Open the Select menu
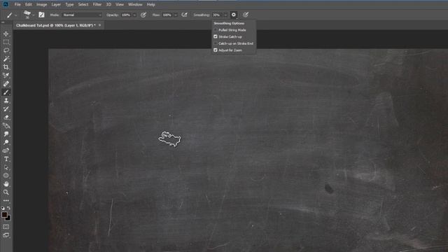Image resolution: width=448 pixels, height=252 pixels. (83, 4)
